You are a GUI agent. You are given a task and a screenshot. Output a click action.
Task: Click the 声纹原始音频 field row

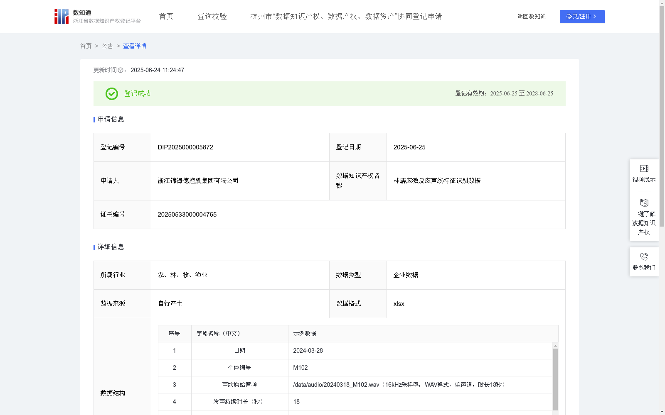240,385
